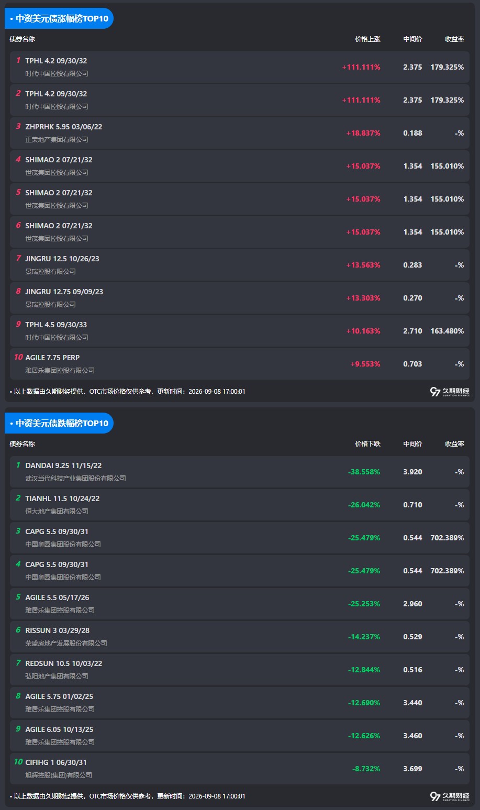Click the issuer name 弘阳地产集团有限公司
This screenshot has width=480, height=810.
coord(57,676)
